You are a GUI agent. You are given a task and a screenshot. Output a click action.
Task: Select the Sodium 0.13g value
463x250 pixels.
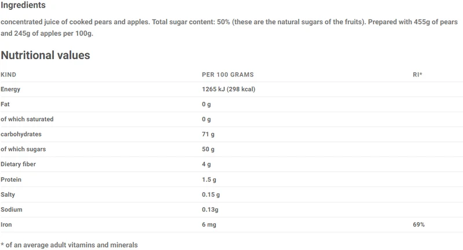coord(210,209)
